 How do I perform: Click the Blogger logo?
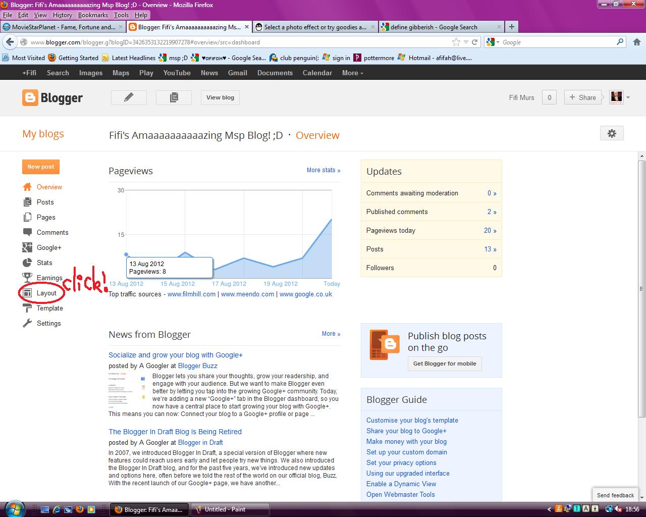[52, 97]
